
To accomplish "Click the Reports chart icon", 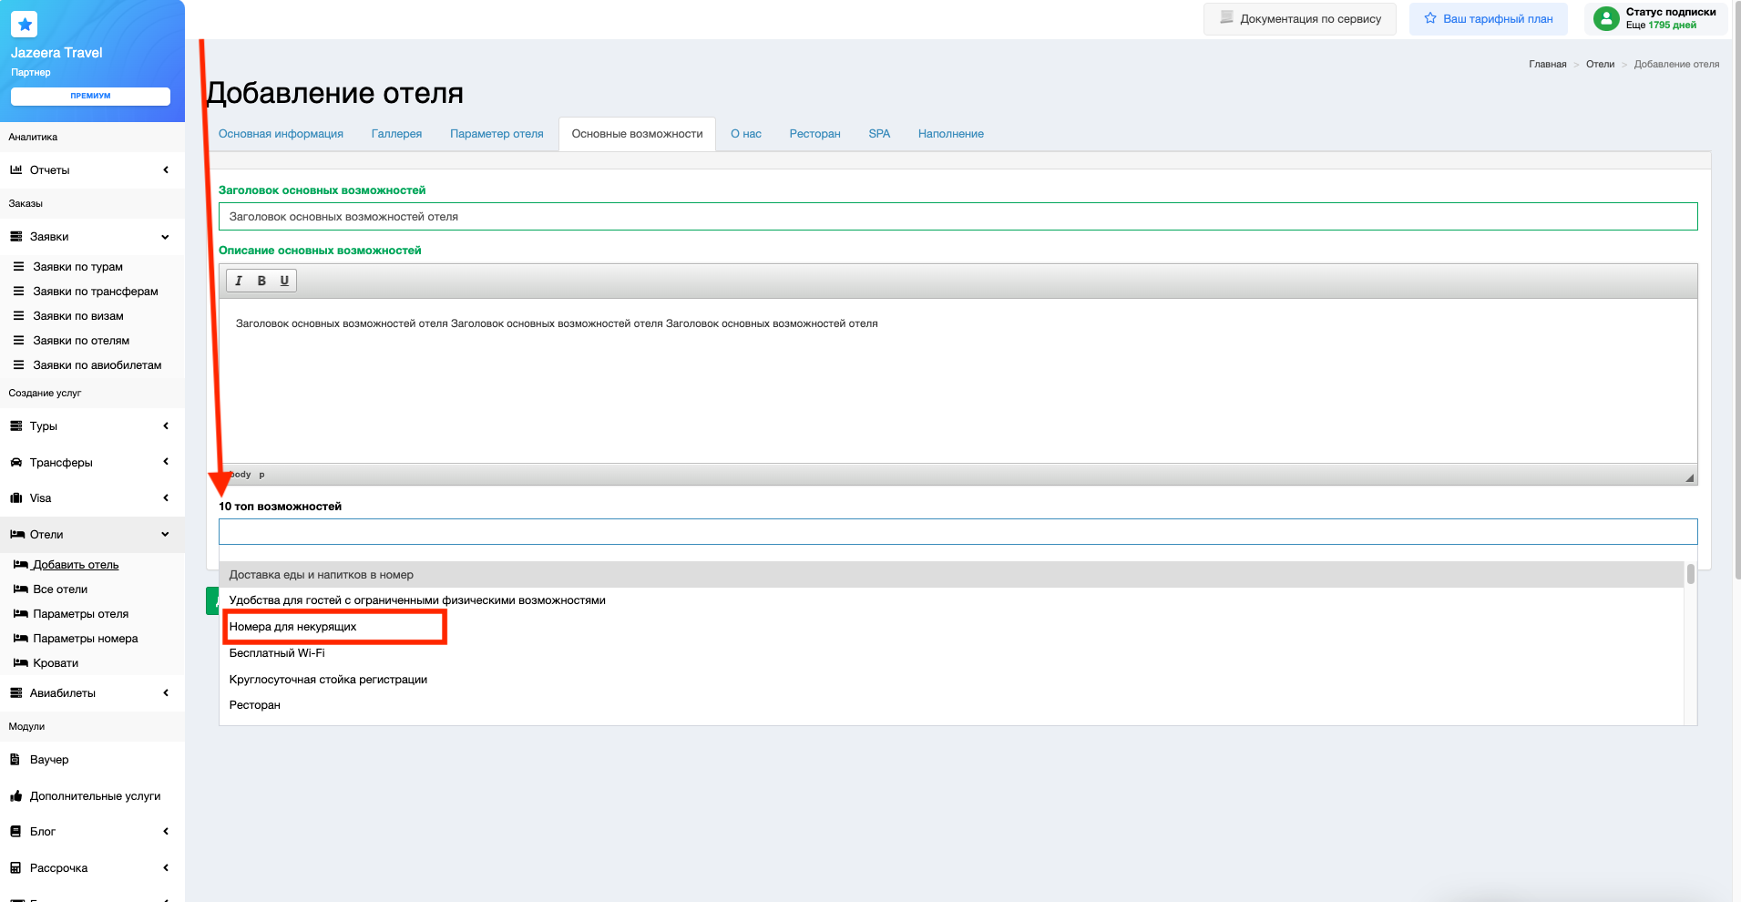I will tap(16, 170).
